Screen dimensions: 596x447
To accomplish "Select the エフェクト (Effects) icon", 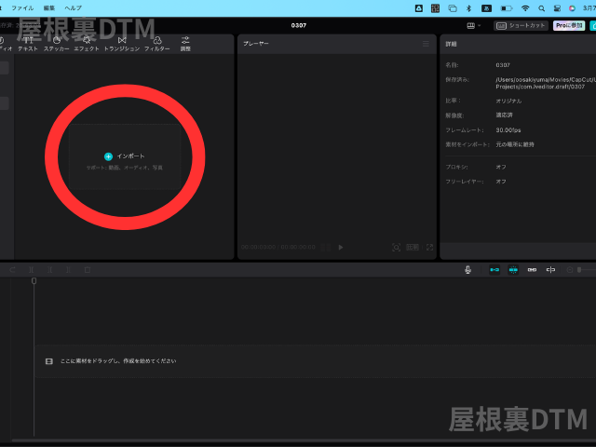I will point(87,43).
